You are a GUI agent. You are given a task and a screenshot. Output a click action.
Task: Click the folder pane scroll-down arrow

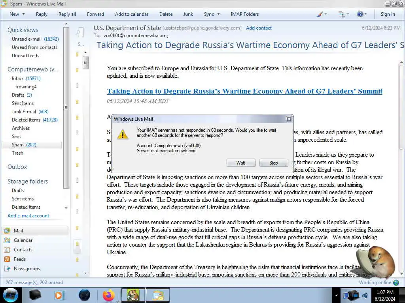pyautogui.click(x=66, y=208)
